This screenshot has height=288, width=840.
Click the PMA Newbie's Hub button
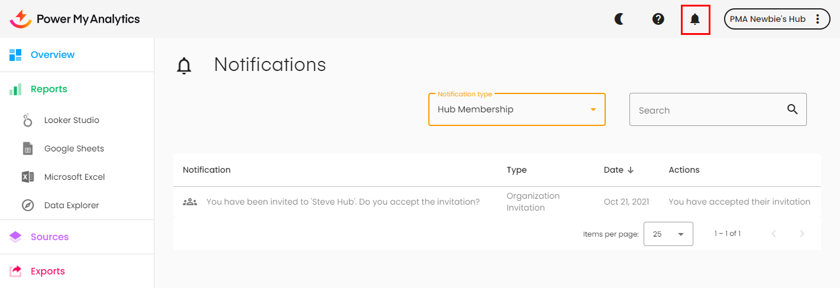pyautogui.click(x=767, y=19)
